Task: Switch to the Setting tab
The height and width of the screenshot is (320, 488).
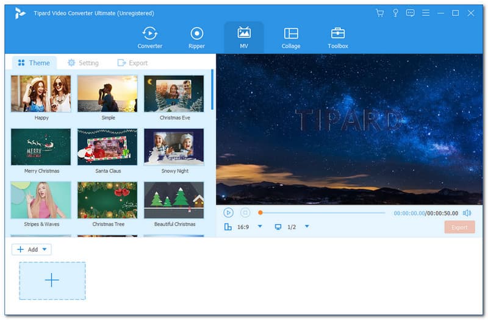Action: point(83,63)
